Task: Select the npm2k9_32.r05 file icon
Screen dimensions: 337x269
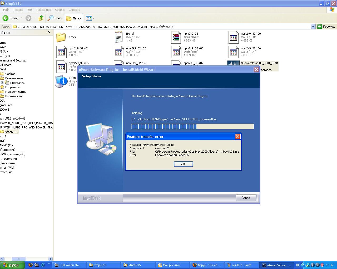Action: (x=61, y=67)
